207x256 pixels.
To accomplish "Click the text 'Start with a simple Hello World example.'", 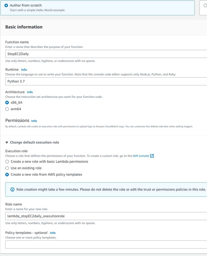I will point(38,10).
